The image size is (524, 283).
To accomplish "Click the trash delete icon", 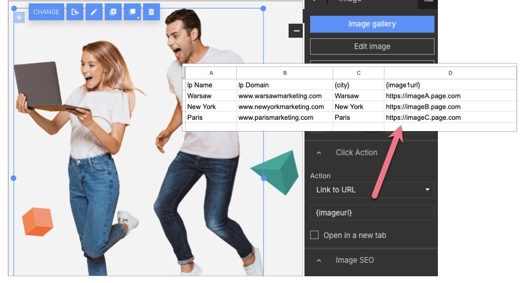I will click(x=151, y=12).
